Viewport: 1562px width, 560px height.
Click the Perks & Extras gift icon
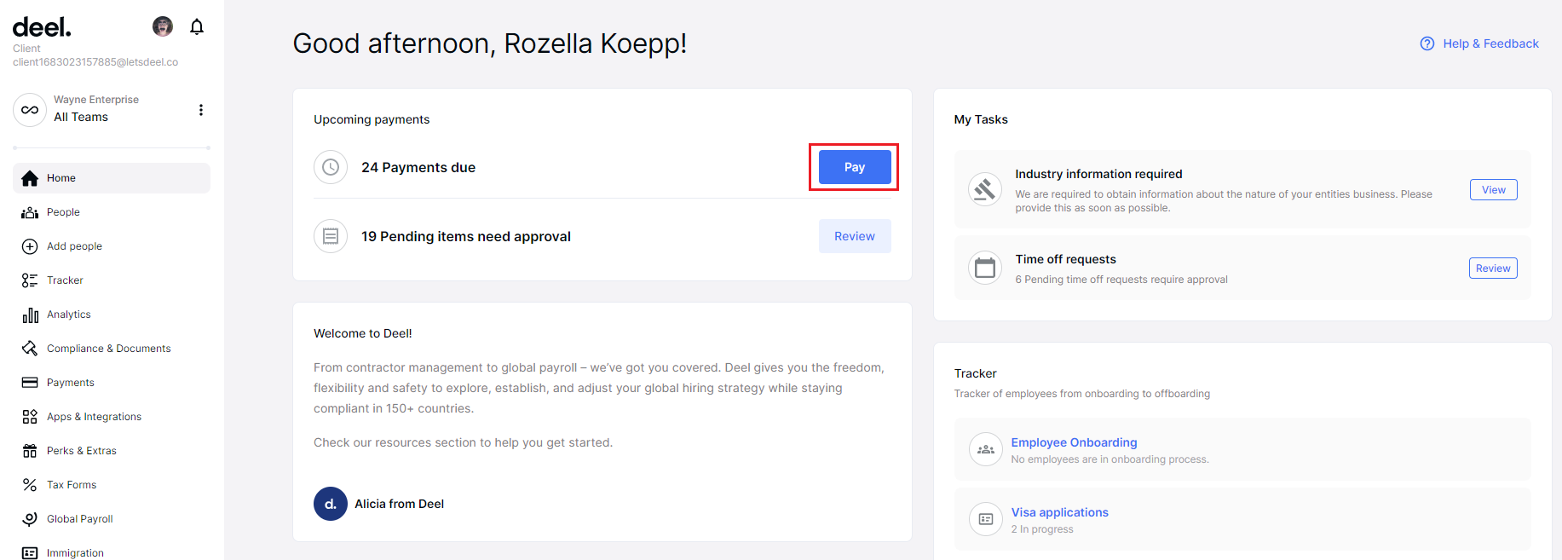[x=30, y=451]
